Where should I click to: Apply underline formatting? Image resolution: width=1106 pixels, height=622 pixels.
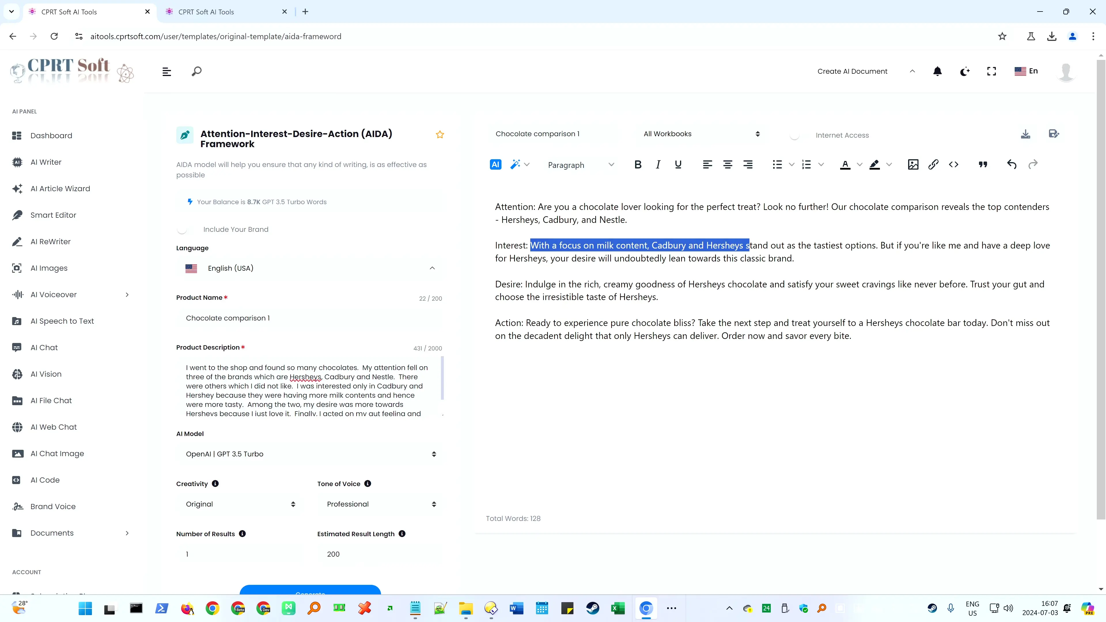(x=678, y=164)
